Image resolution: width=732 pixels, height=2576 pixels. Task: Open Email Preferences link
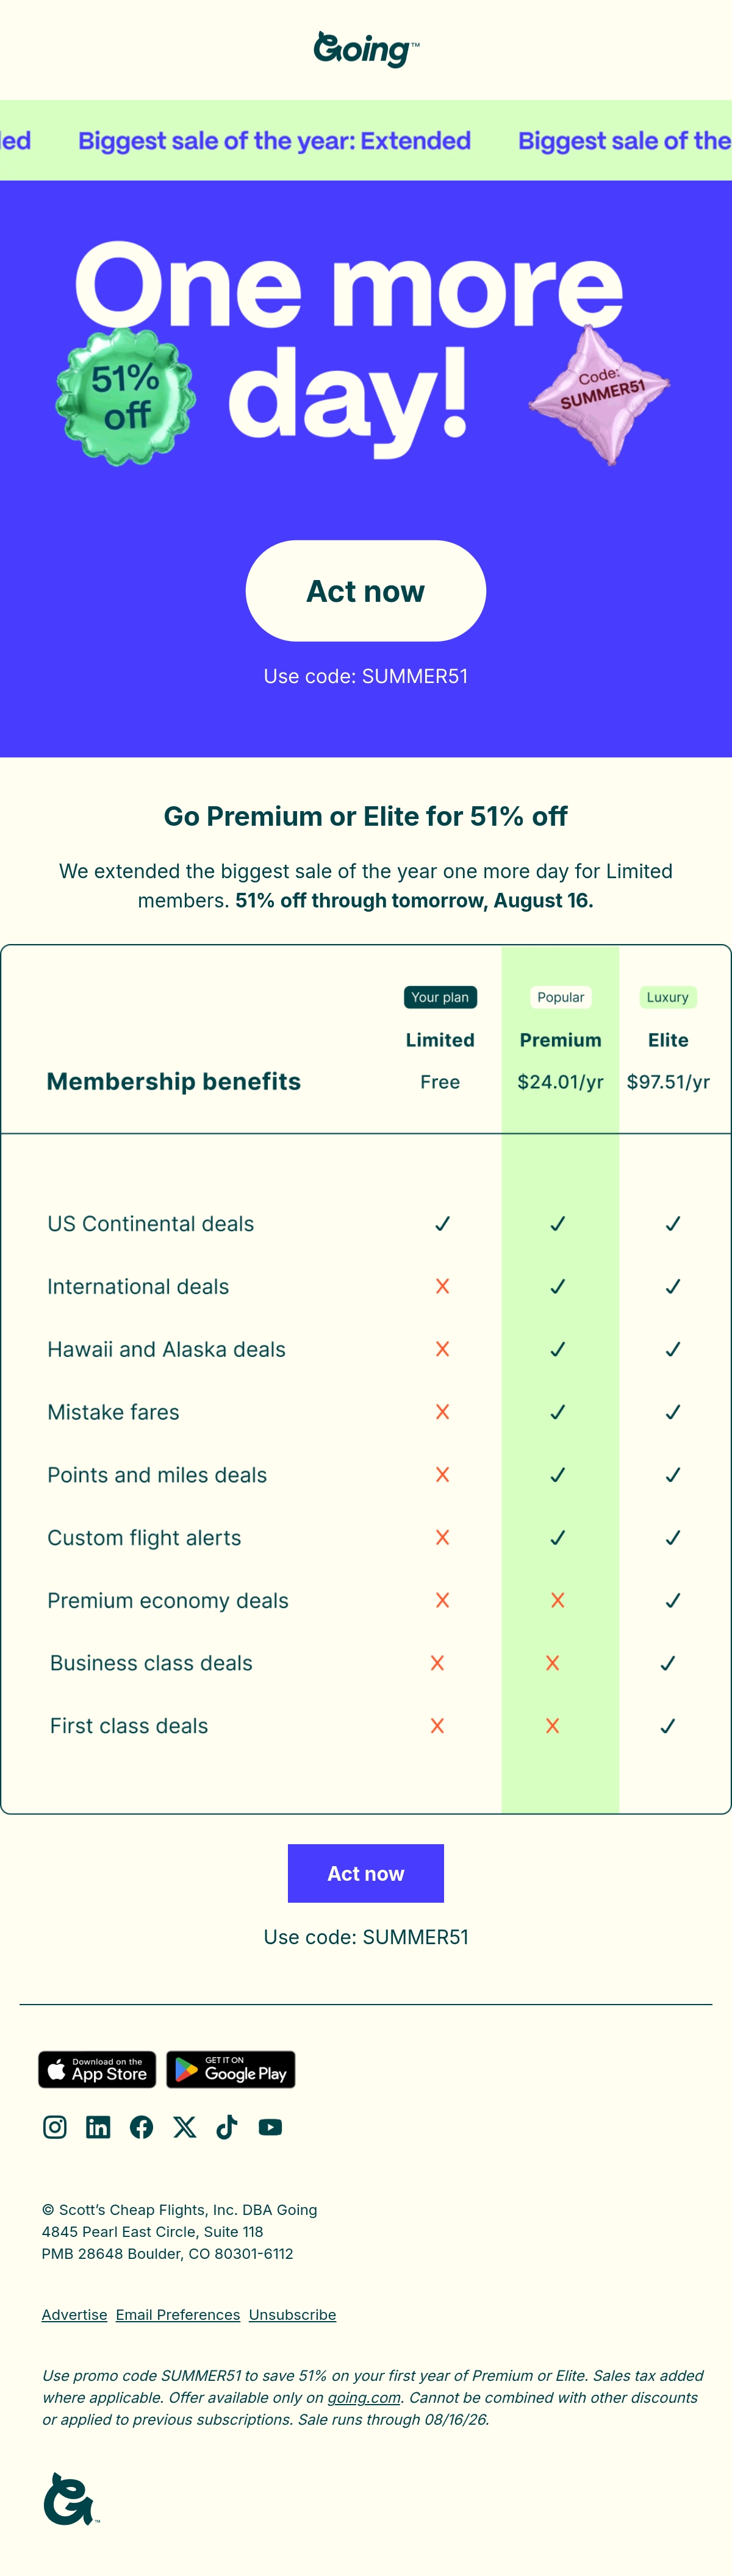click(178, 2314)
